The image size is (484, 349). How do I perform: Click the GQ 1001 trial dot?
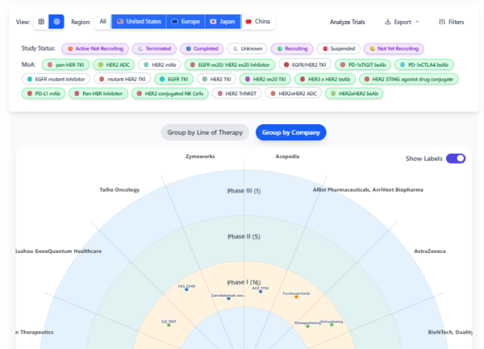[169, 324]
